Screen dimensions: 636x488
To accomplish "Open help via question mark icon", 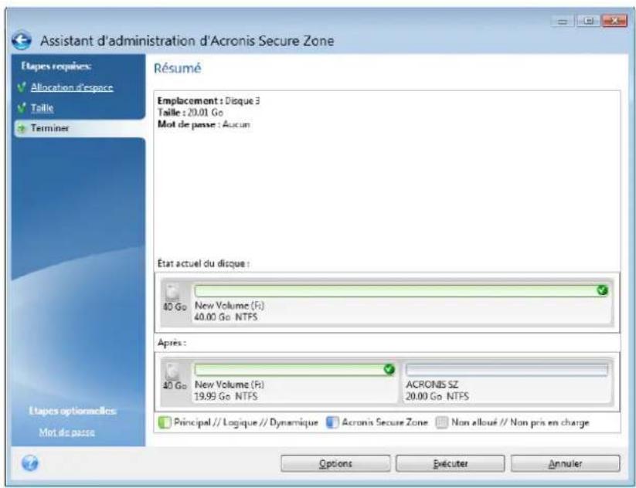I will (29, 463).
